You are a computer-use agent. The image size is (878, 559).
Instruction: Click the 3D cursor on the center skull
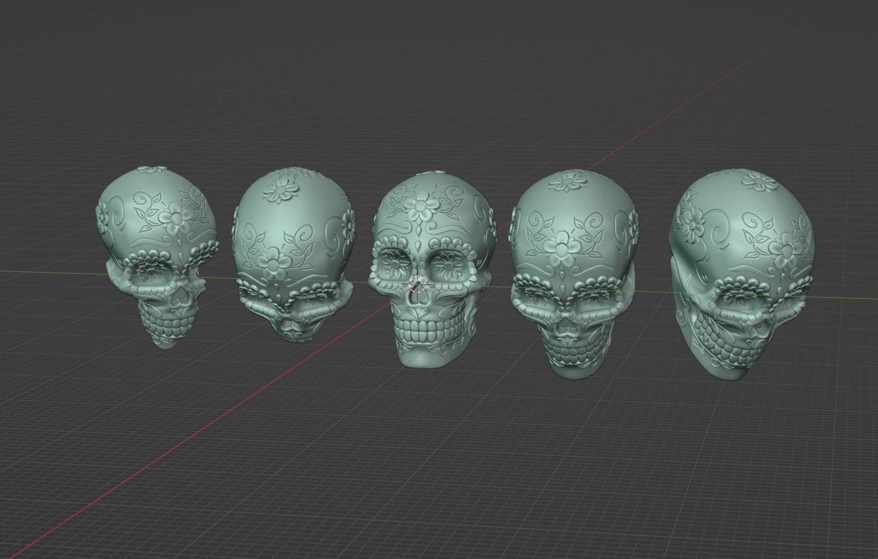tap(418, 285)
